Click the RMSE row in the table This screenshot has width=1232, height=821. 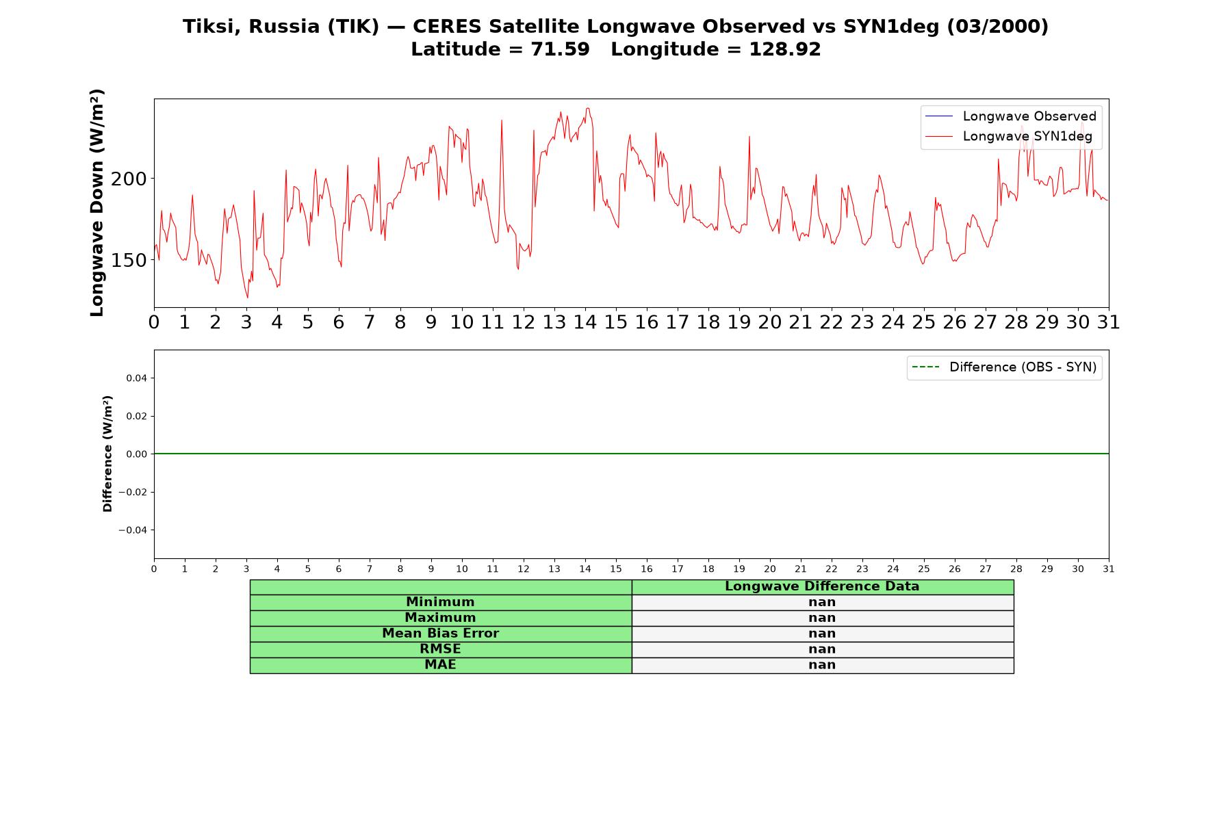coord(632,649)
